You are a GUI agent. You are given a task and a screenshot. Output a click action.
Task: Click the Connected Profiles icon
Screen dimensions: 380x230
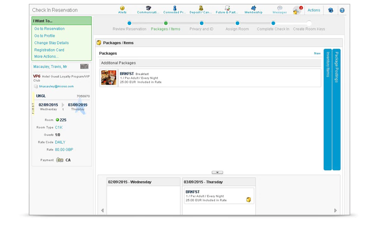point(174,9)
